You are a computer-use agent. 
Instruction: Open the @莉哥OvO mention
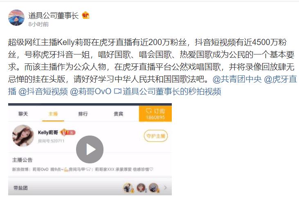click(x=90, y=91)
